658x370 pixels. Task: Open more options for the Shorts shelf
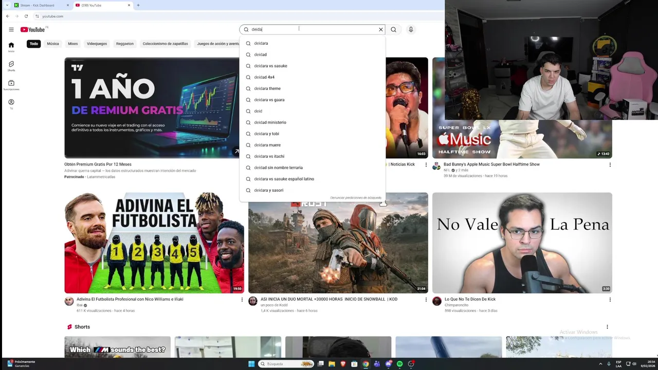(x=607, y=327)
